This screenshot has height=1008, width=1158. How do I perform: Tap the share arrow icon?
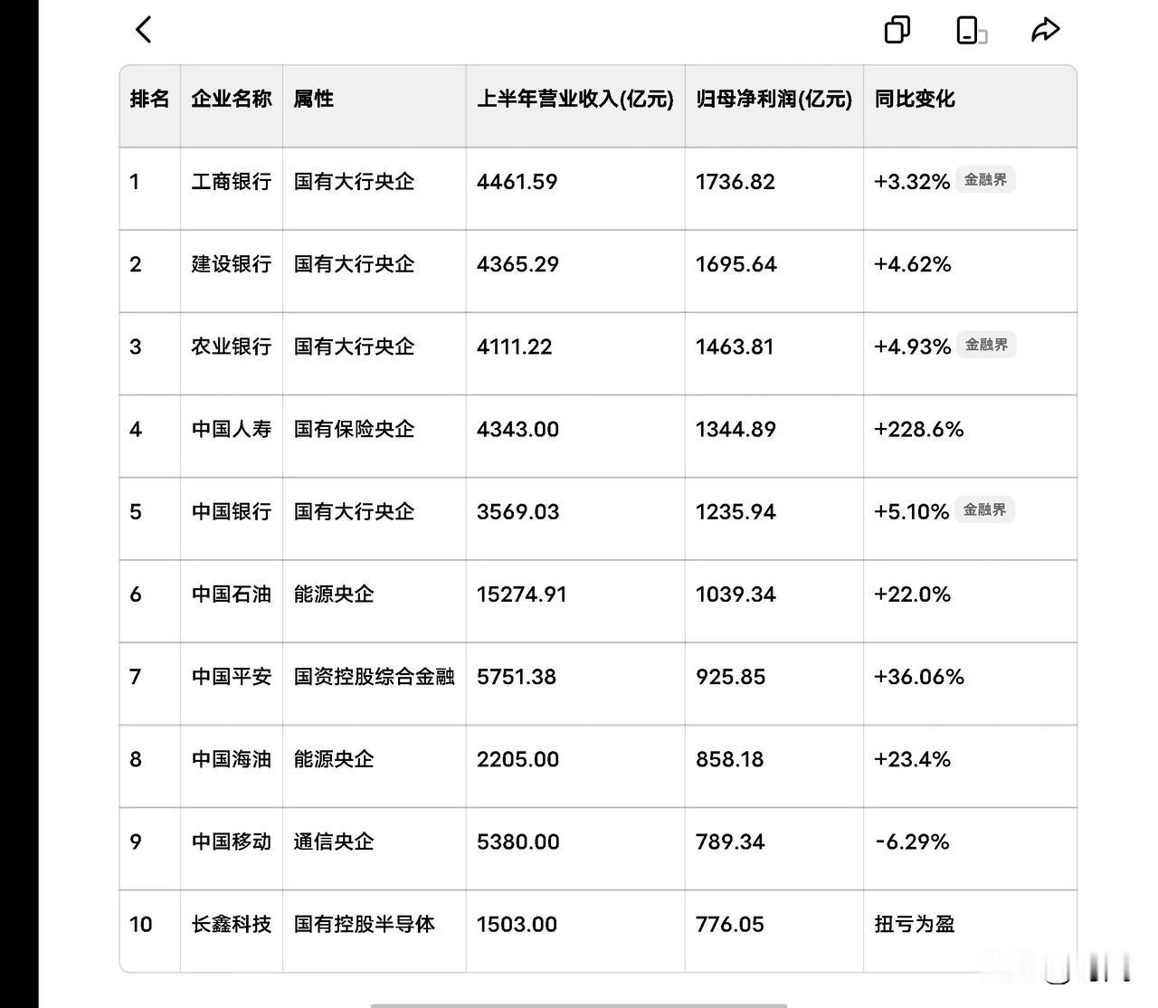[x=1045, y=30]
